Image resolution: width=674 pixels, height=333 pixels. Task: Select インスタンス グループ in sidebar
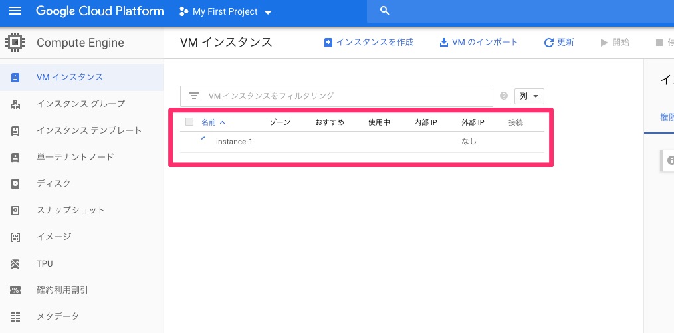click(80, 104)
